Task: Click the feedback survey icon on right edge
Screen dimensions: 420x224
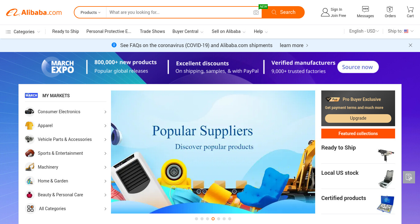Action: (x=409, y=177)
